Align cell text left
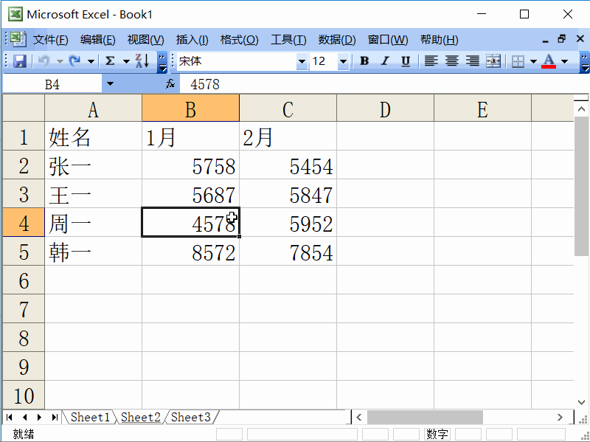The width and height of the screenshot is (590, 442). coord(431,61)
